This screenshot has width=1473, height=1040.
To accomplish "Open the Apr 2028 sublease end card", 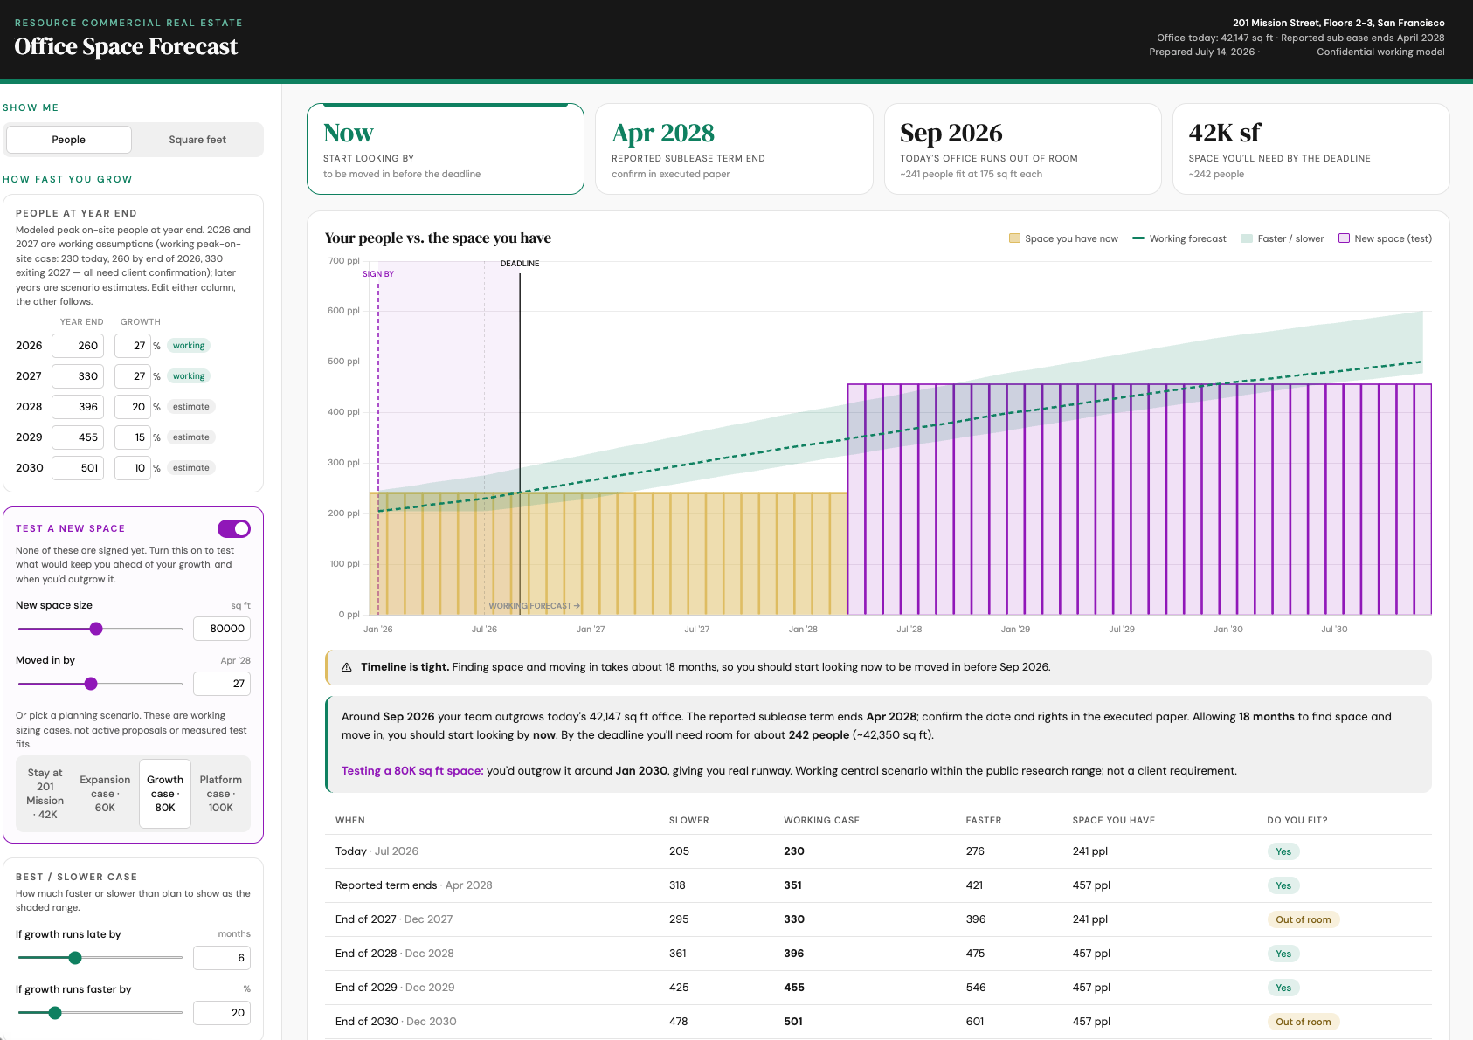I will [734, 148].
